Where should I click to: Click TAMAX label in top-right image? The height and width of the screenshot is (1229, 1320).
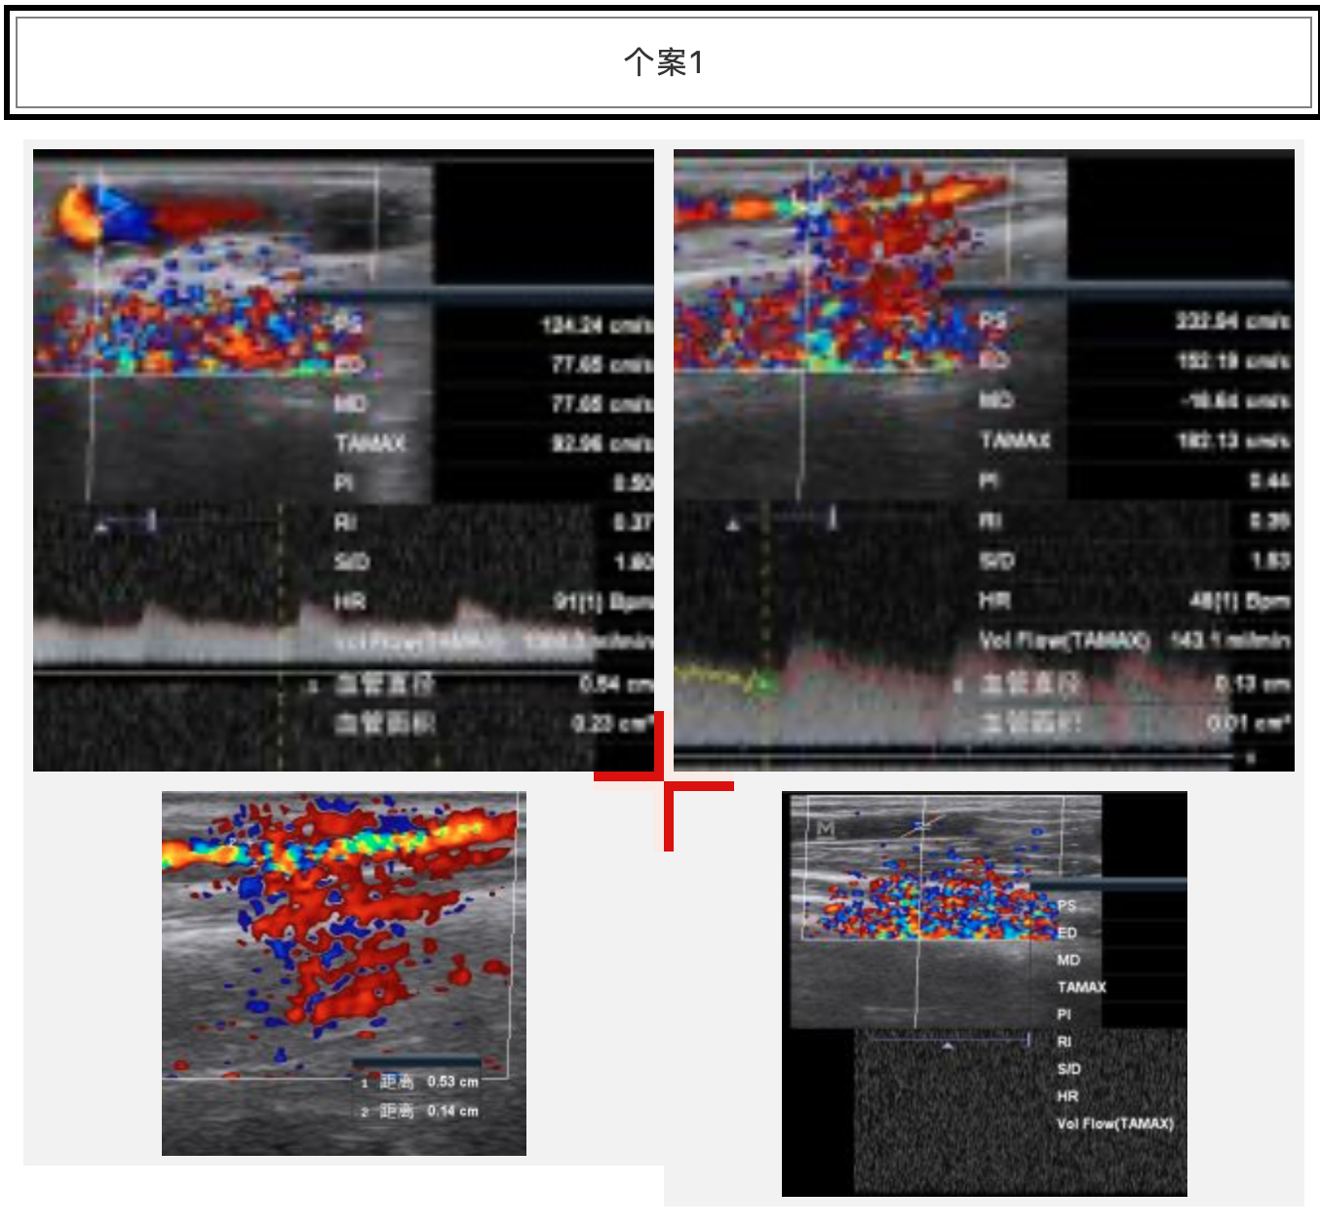coord(1015,441)
